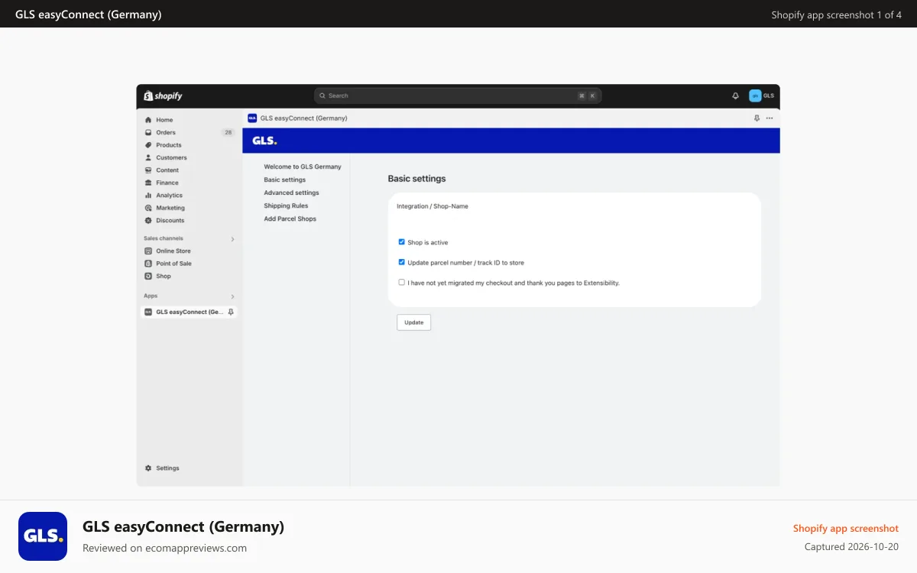Click the Update button
The image size is (917, 573).
coord(414,322)
